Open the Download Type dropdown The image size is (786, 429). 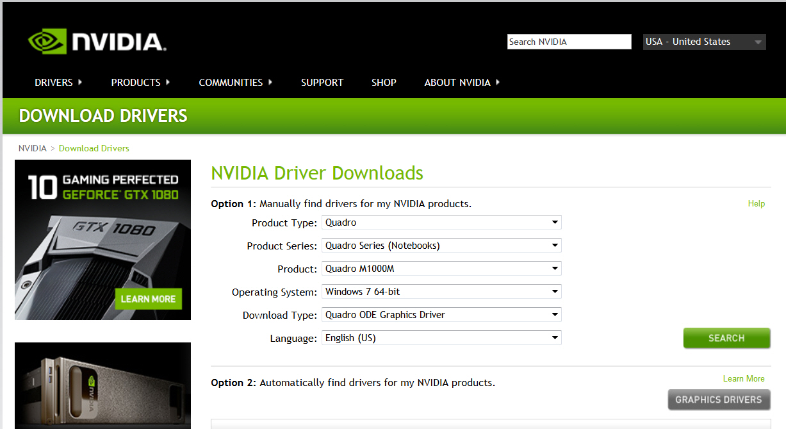tap(441, 315)
